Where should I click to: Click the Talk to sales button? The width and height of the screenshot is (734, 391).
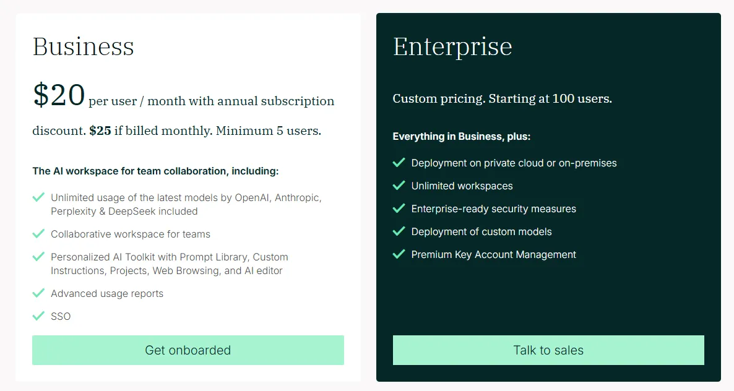548,350
